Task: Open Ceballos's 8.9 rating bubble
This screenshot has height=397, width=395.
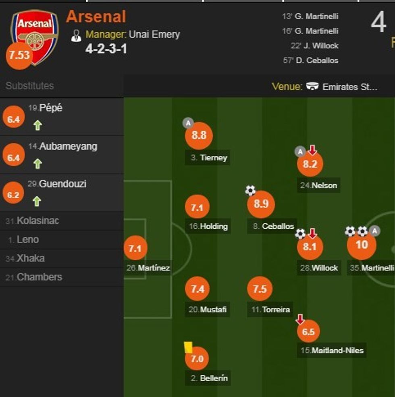Action: [x=261, y=204]
